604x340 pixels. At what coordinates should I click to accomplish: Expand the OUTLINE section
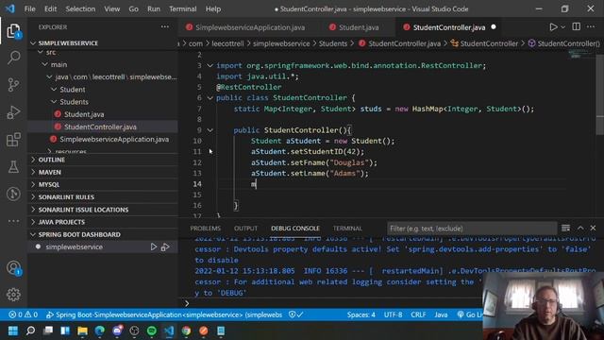pyautogui.click(x=103, y=160)
